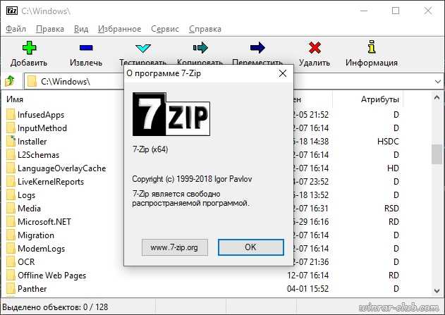Click the up-folder navigation icon
445x315 pixels.
pyautogui.click(x=10, y=81)
